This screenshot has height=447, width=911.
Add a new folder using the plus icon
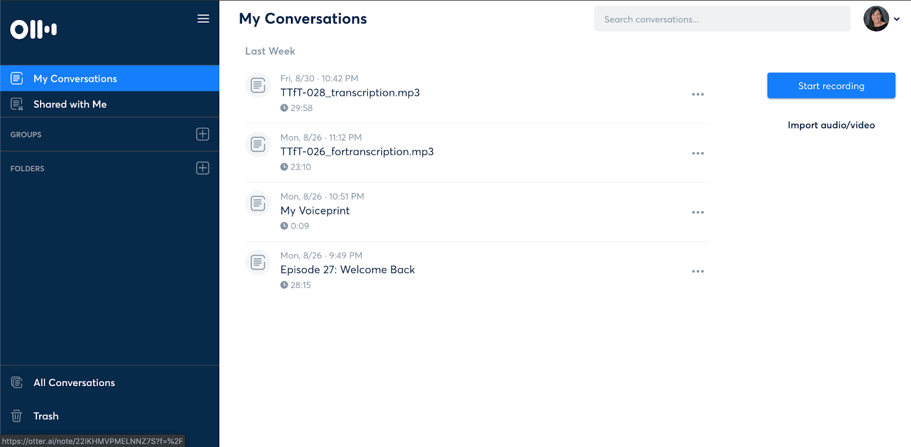tap(202, 167)
